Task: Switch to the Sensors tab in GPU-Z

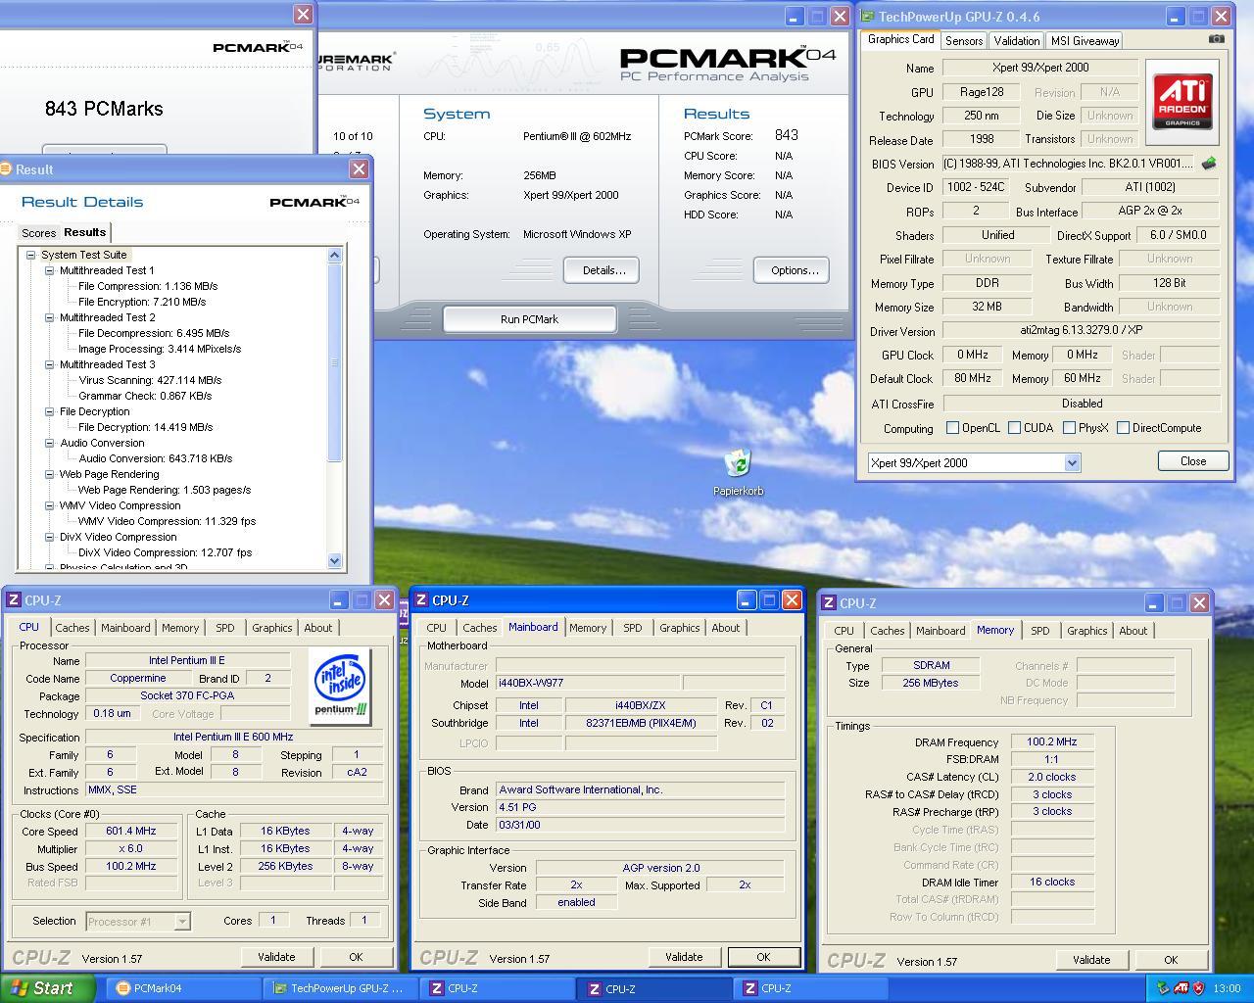Action: [x=964, y=41]
